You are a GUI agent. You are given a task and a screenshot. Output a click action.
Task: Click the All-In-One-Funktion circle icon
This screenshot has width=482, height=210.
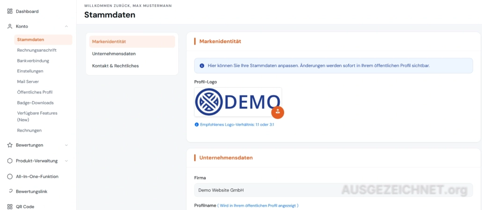point(10,176)
